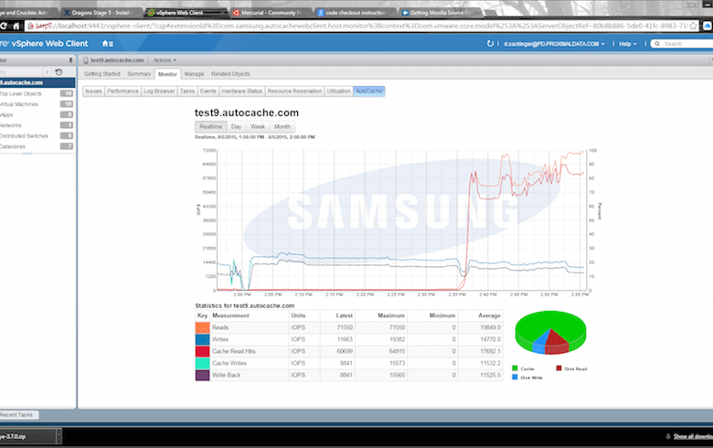Click the refresh icon in header
713x448 pixels.
click(490, 44)
